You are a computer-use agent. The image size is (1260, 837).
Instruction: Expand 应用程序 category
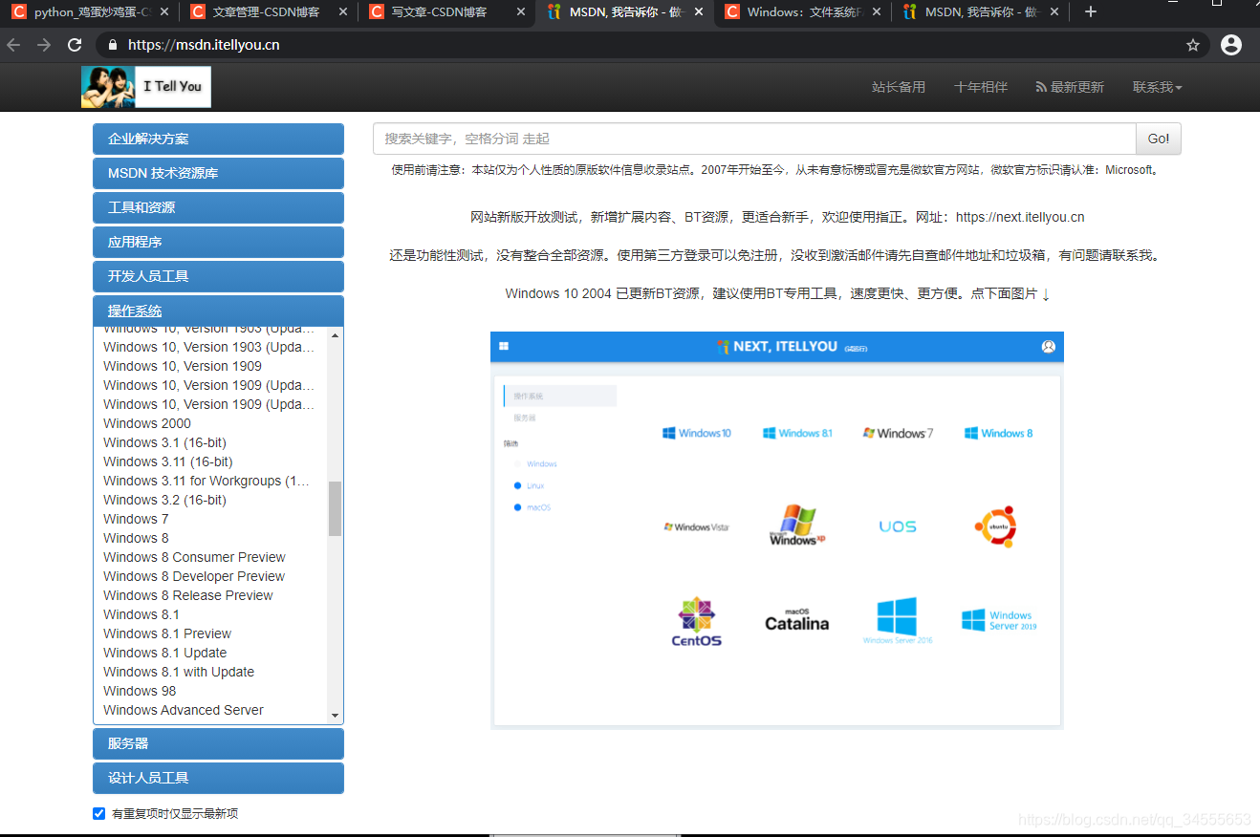point(218,242)
